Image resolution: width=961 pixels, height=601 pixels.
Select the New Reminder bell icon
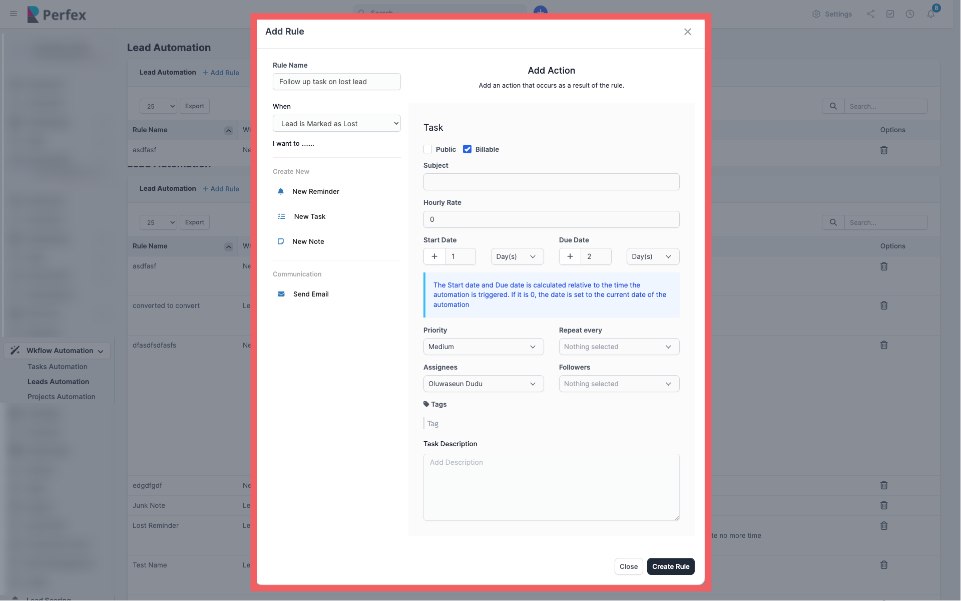pos(281,191)
